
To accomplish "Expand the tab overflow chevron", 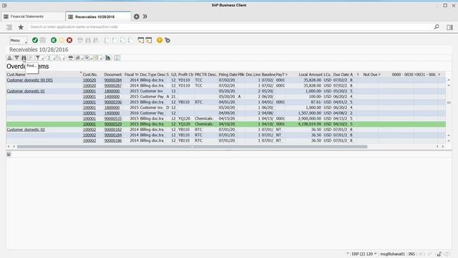I will coord(145,16).
